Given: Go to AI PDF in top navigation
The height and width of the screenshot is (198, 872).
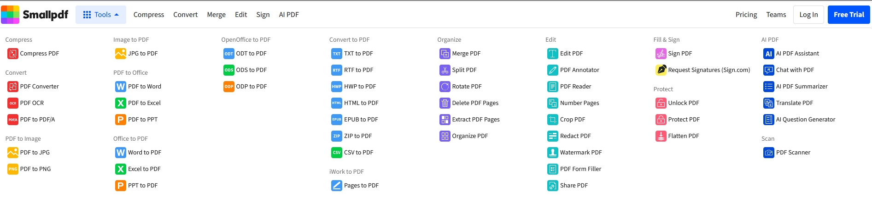Looking at the screenshot, I should [x=289, y=15].
